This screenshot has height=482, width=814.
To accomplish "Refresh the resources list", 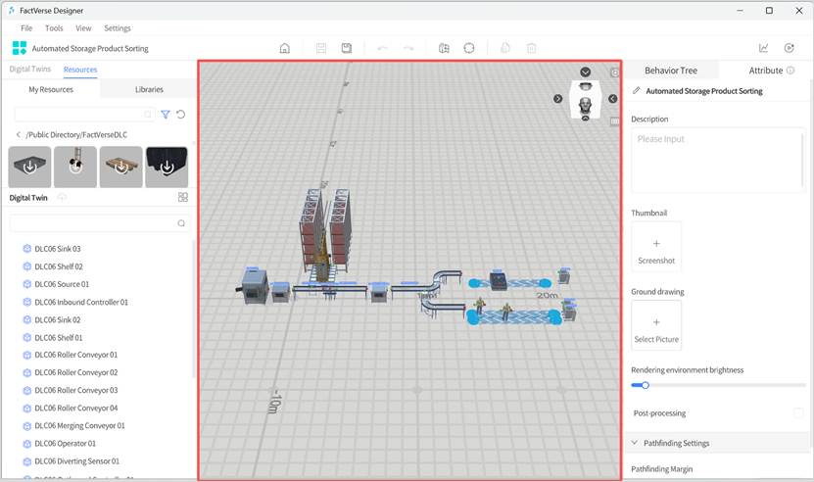I will click(x=181, y=115).
